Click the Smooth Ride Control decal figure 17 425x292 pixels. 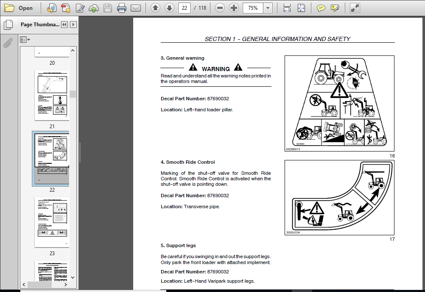[x=339, y=197]
